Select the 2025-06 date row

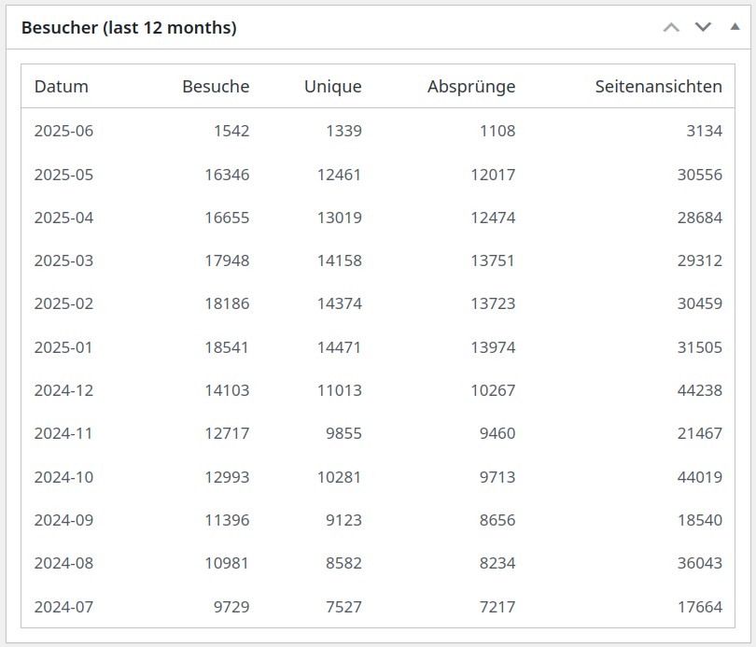coord(378,131)
